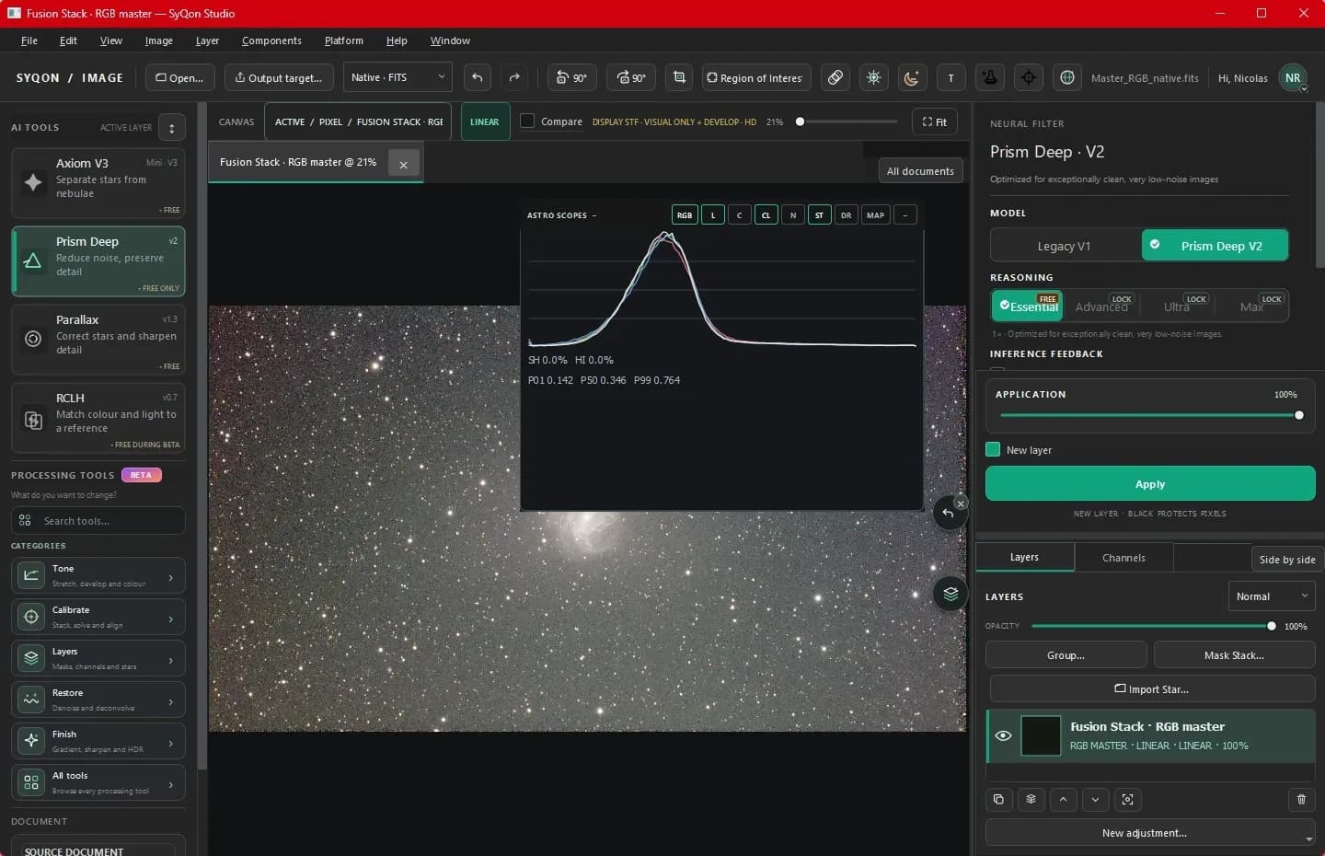This screenshot has height=856, width=1325.
Task: Duplicate the layer with the copy icon
Action: [x=999, y=799]
